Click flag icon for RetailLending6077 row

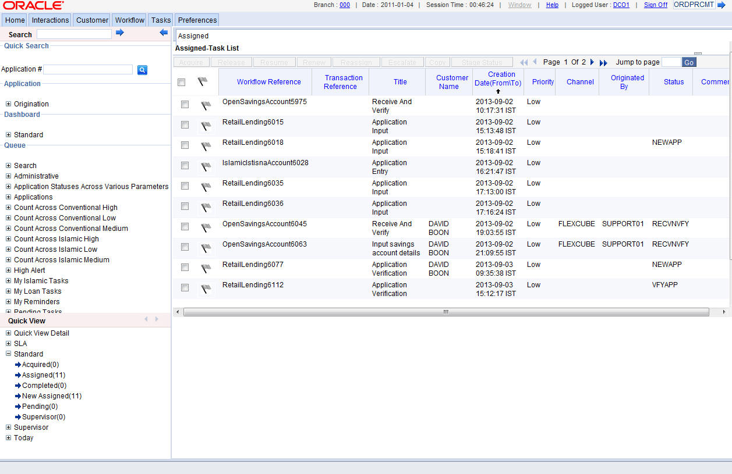tap(206, 269)
